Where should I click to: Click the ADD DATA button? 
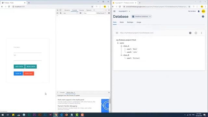(x=19, y=66)
